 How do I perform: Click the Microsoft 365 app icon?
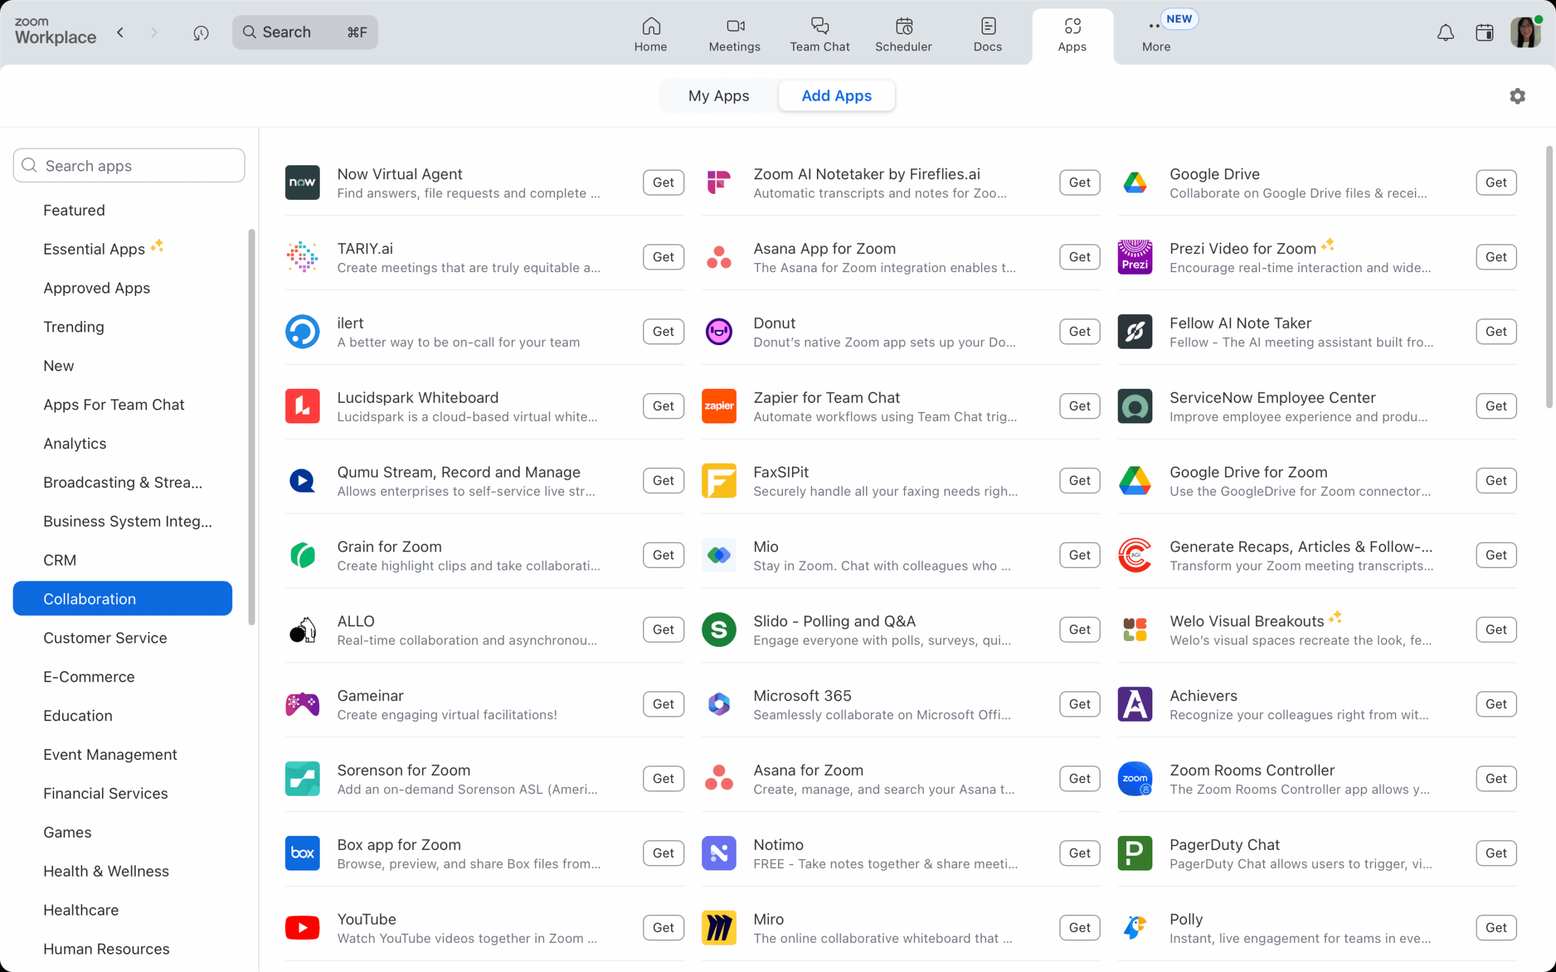tap(719, 704)
